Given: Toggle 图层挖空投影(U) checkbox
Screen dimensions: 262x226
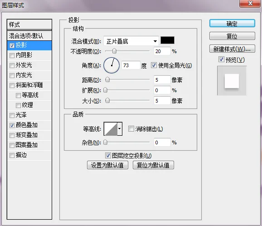Looking at the screenshot, I should (108, 155).
